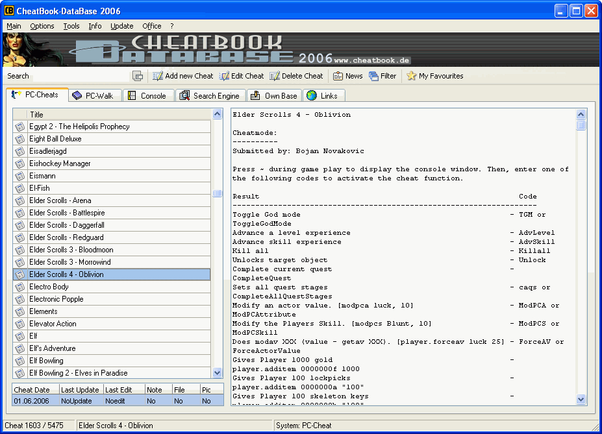Open the Main menu

coord(14,26)
